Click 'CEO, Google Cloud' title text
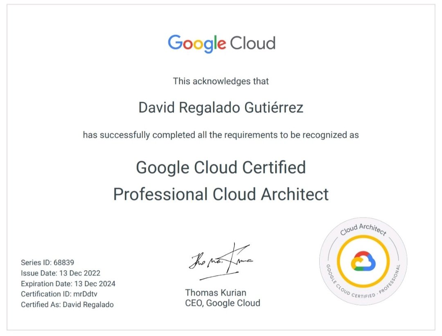Image resolution: width=442 pixels, height=336 pixels. click(x=222, y=303)
